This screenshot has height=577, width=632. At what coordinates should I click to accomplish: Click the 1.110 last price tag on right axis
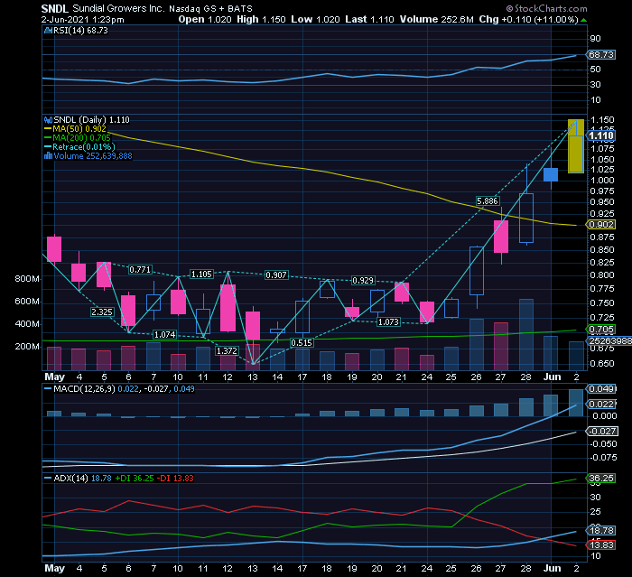point(601,135)
